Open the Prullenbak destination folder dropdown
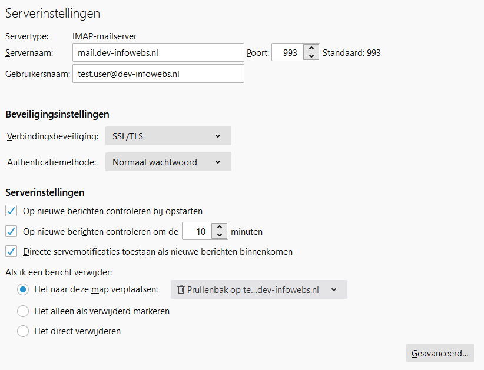Viewport: 484px width, 370px height. 259,289
